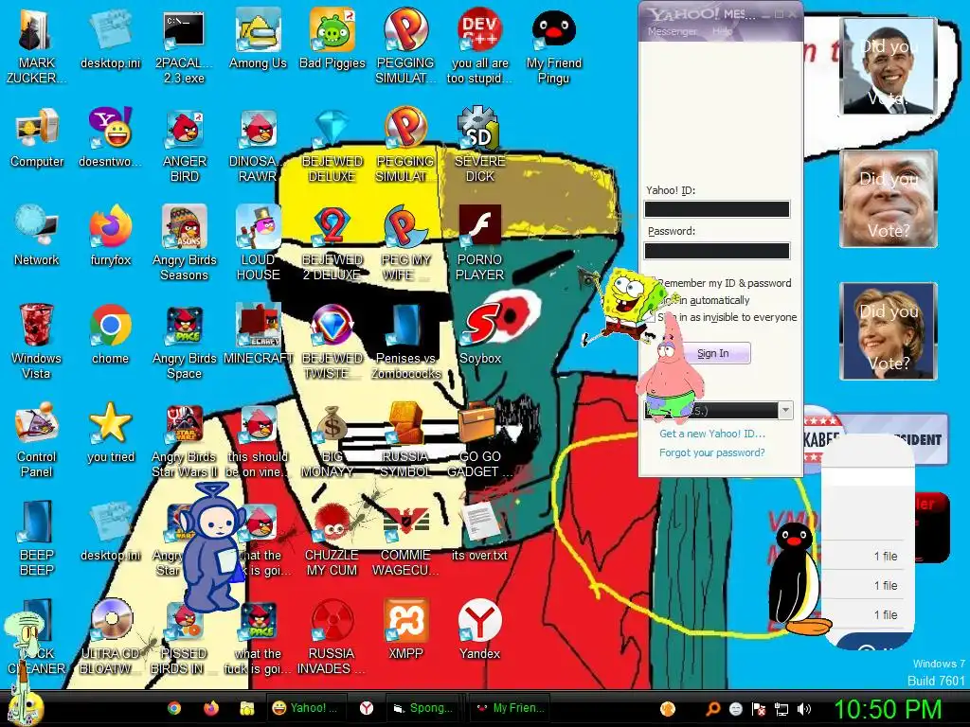Open the Windows Vista recycle bin
The image size is (970, 727).
[x=37, y=341]
